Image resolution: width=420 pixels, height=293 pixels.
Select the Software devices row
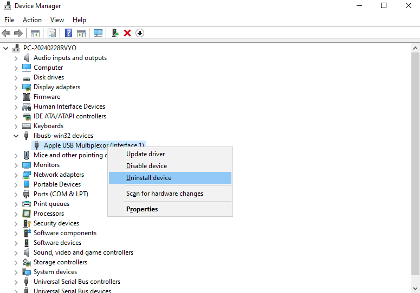click(57, 243)
